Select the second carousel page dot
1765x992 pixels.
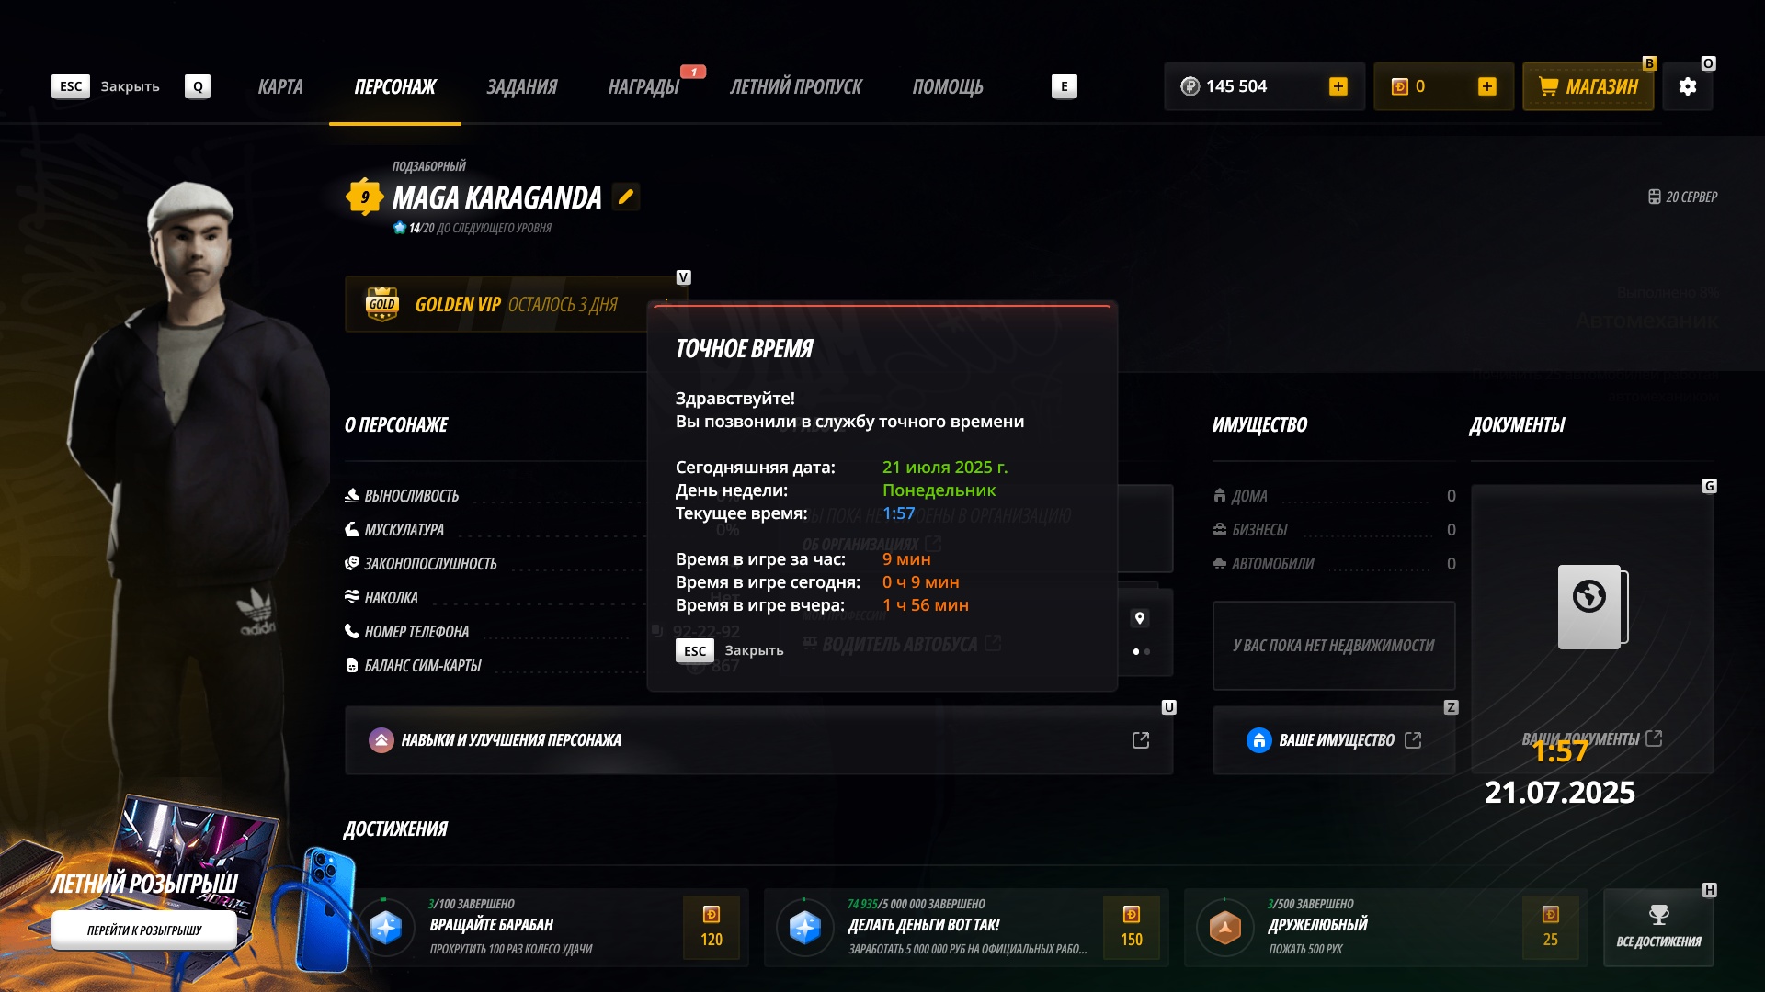point(1147,651)
